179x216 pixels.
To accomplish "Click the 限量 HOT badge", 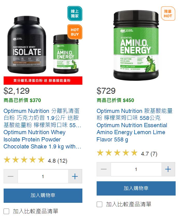I will pyautogui.click(x=168, y=13).
